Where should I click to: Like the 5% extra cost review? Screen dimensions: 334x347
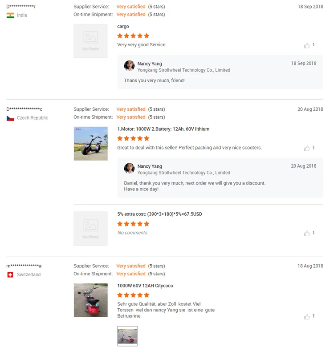[307, 233]
